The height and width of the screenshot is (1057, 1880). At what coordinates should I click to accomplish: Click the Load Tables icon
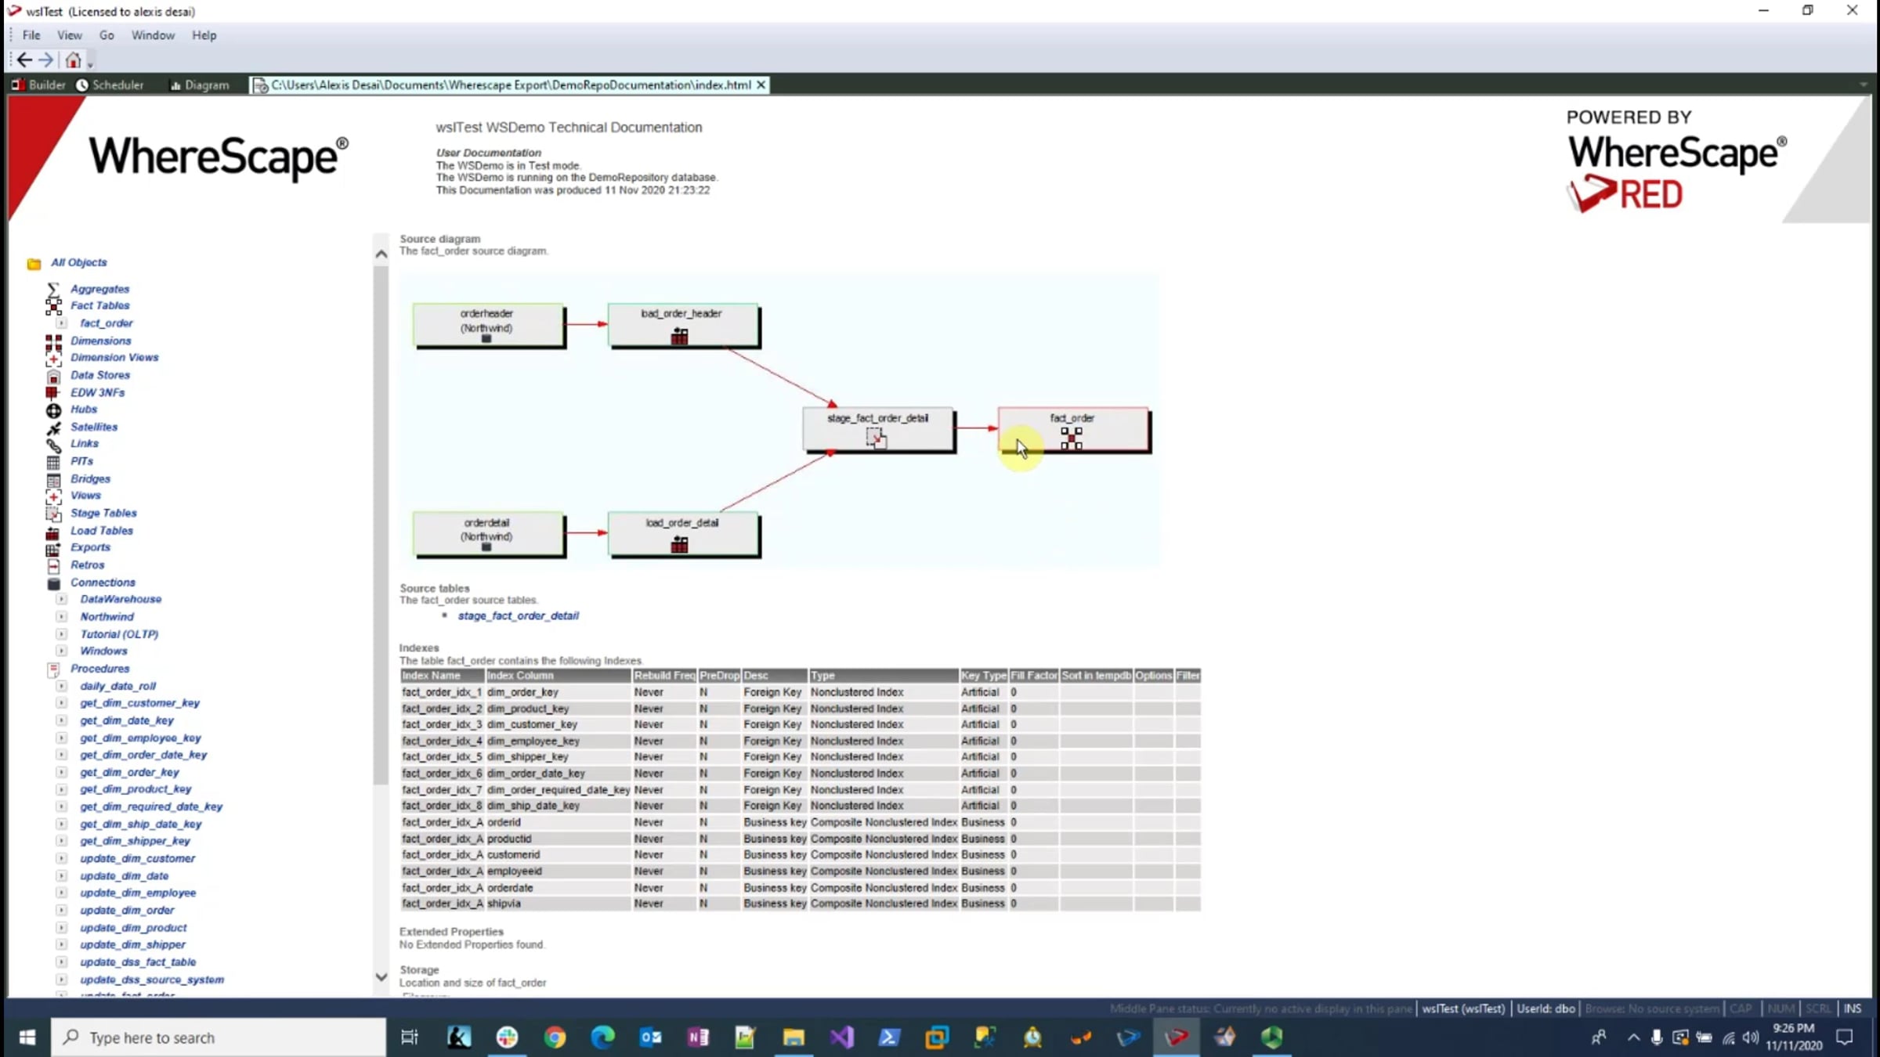coord(53,532)
